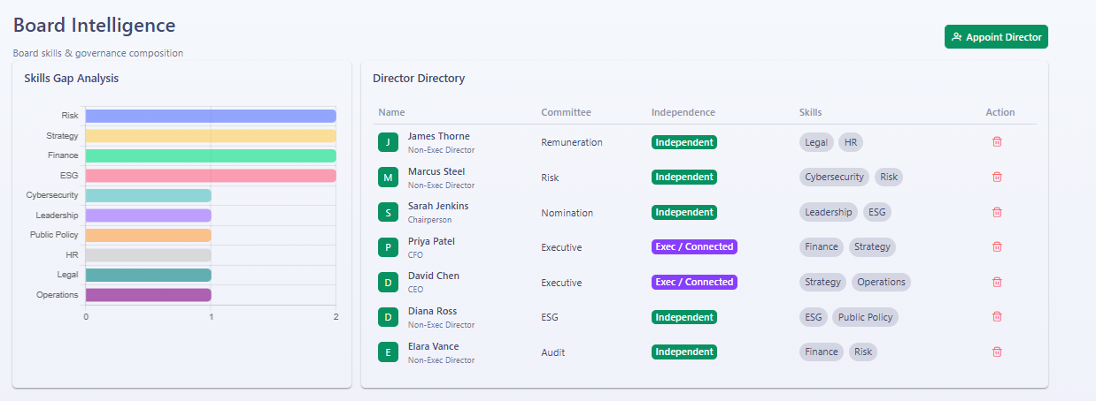
Task: Click Operations tag in David Chen row
Action: click(x=882, y=282)
